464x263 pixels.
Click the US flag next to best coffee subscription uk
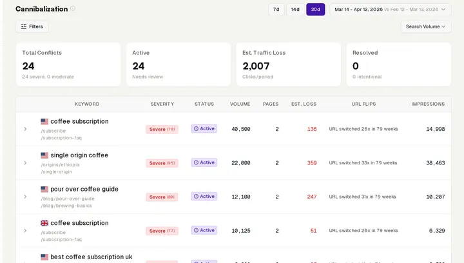point(44,257)
